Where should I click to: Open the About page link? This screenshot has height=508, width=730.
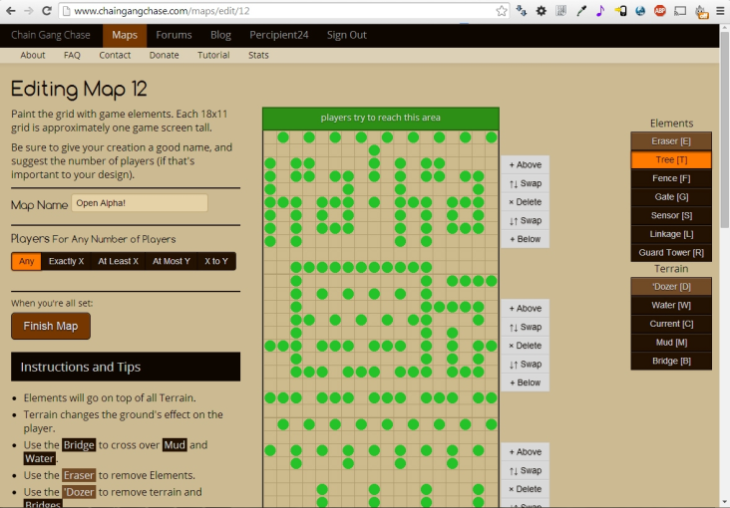coord(33,55)
